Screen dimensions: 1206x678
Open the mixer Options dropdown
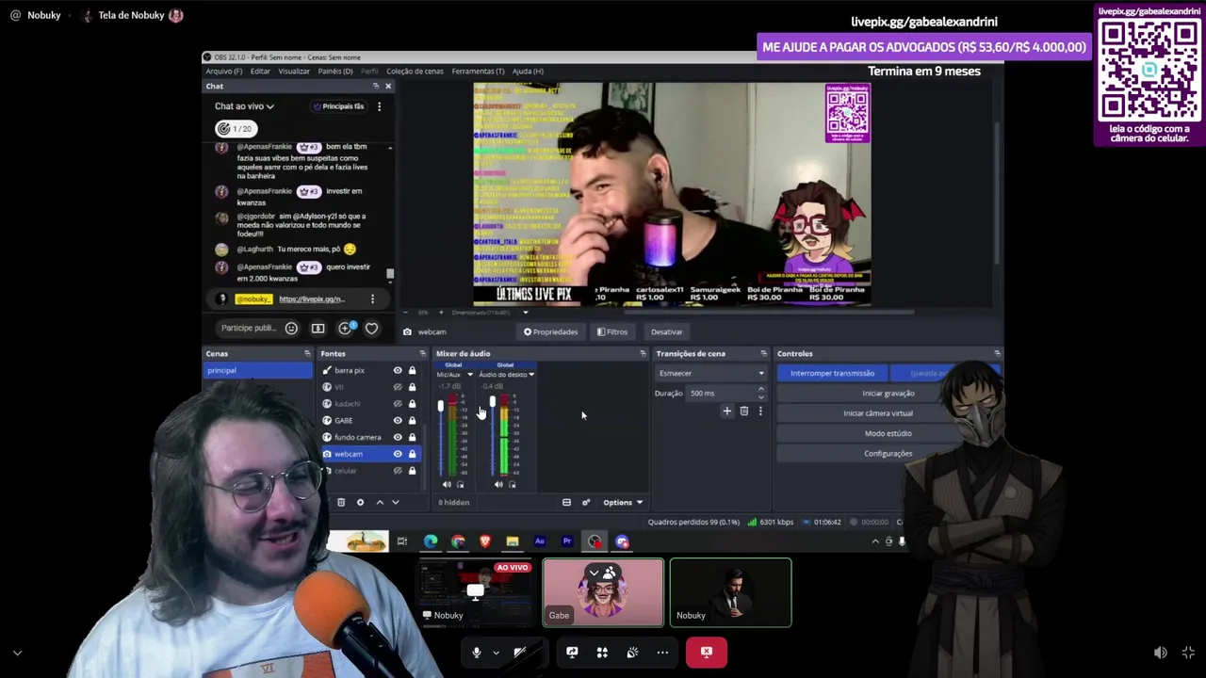[x=623, y=502]
